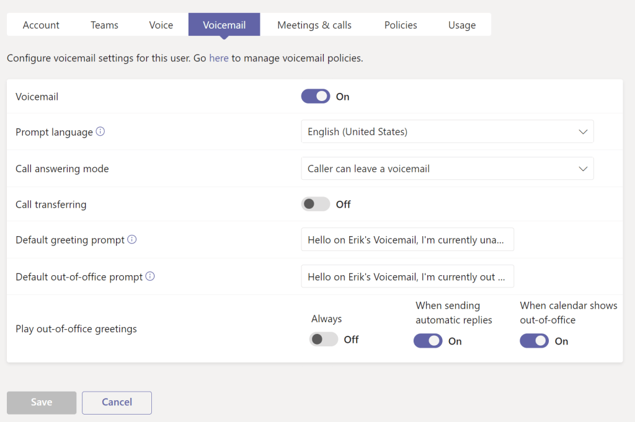
Task: Expand the Call answering mode dropdown
Action: coord(447,169)
